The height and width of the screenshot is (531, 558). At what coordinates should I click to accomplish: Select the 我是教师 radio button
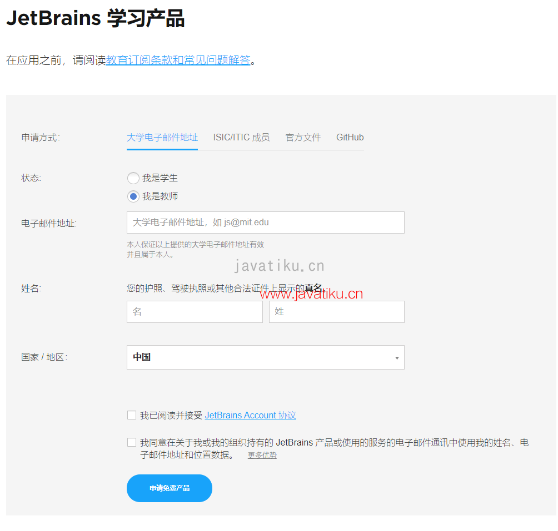pyautogui.click(x=133, y=196)
